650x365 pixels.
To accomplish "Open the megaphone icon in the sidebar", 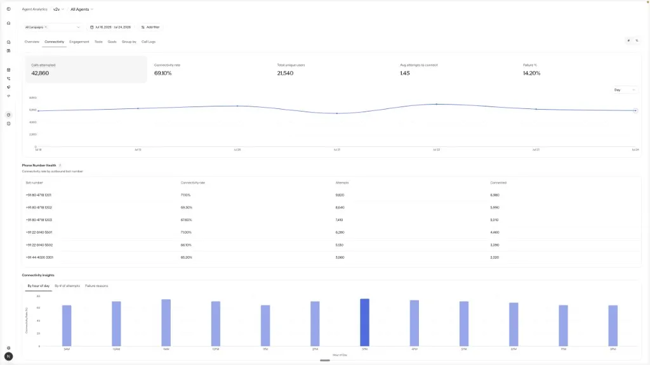I will click(x=8, y=87).
